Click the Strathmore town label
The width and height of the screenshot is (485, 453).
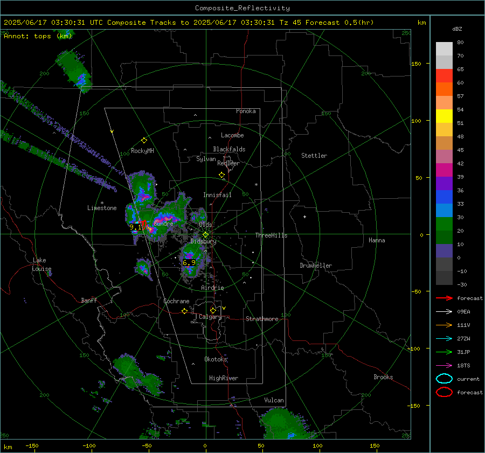pyautogui.click(x=262, y=319)
